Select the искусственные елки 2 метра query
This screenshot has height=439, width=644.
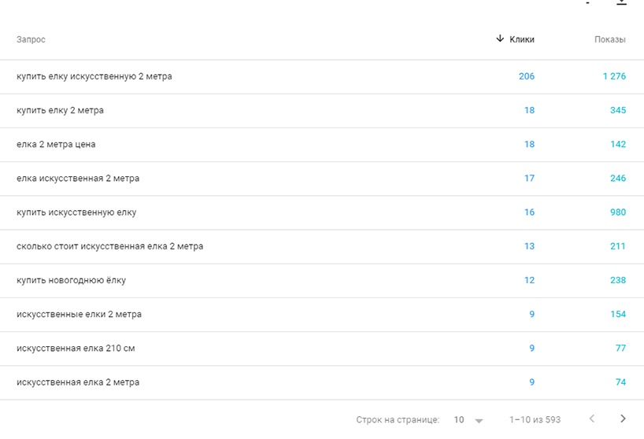pos(79,314)
